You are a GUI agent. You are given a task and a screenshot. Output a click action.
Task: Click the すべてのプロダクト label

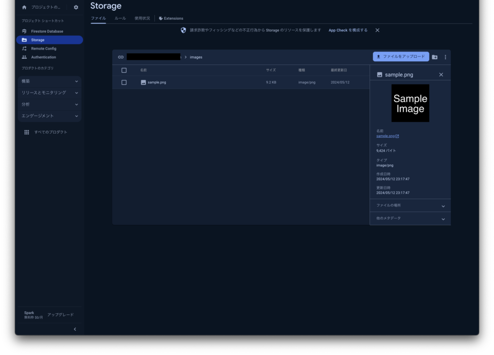coord(51,132)
